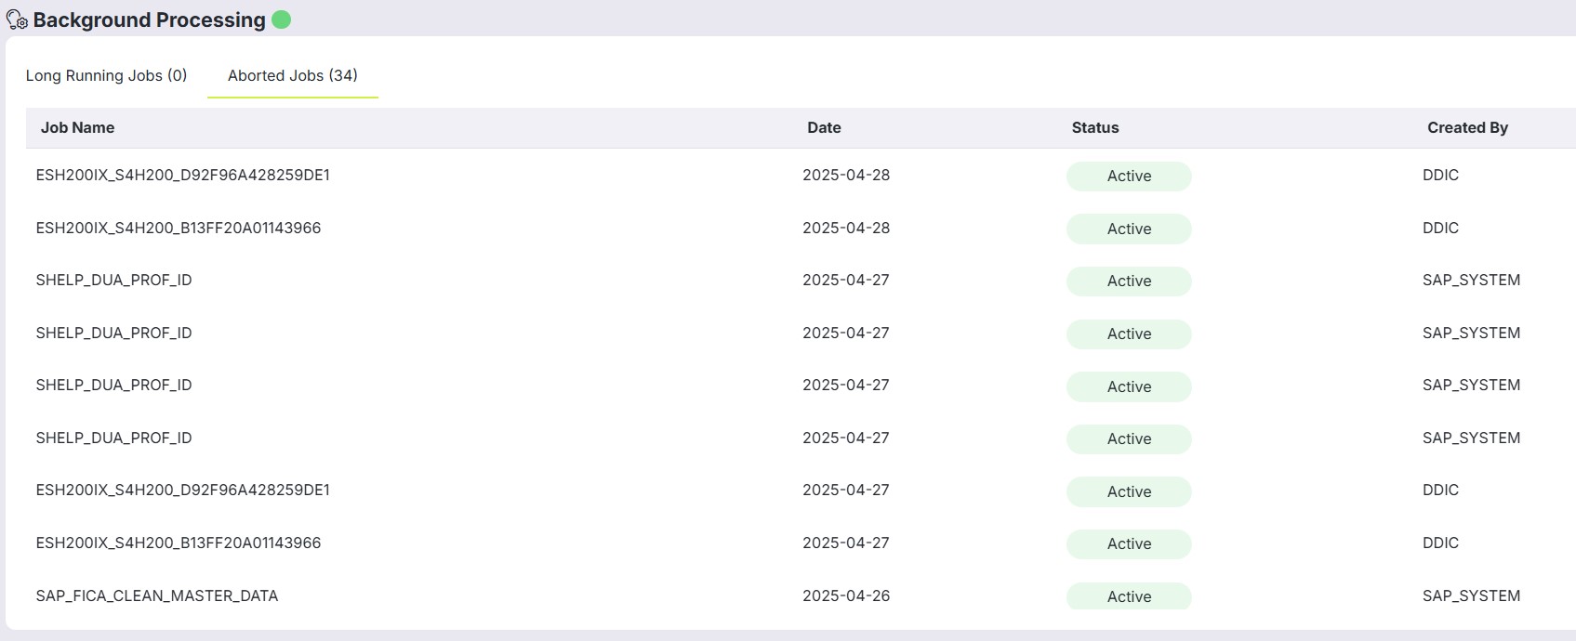Click the Active badge for SAP_FICA_CLEAN_MASTER_DATA
The height and width of the screenshot is (641, 1576).
pyautogui.click(x=1129, y=596)
